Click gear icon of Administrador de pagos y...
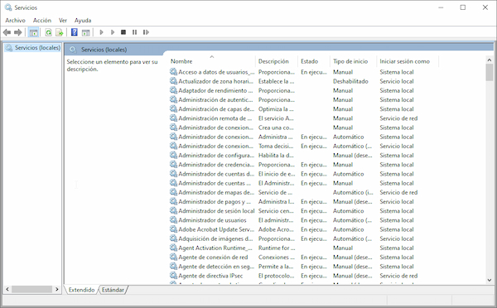 (173, 201)
